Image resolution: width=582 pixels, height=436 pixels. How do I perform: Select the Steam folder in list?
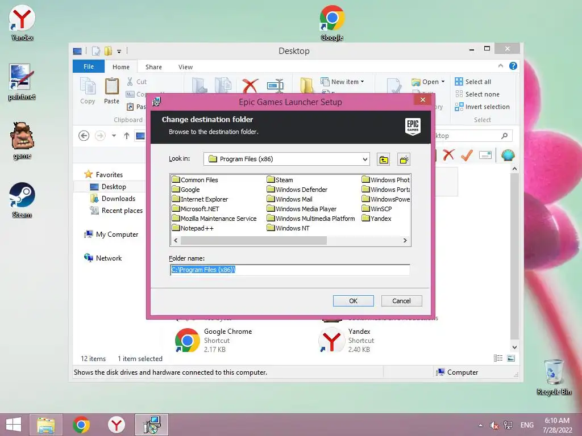[x=280, y=180]
